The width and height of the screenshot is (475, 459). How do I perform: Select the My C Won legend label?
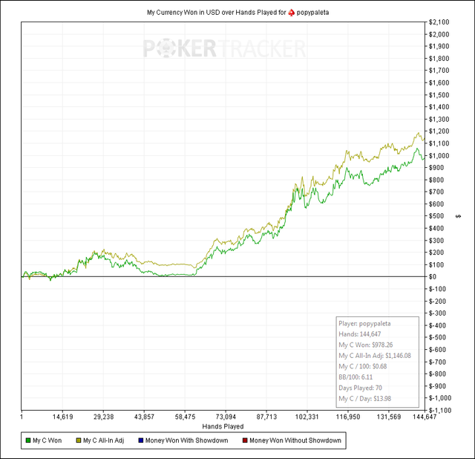(47, 440)
